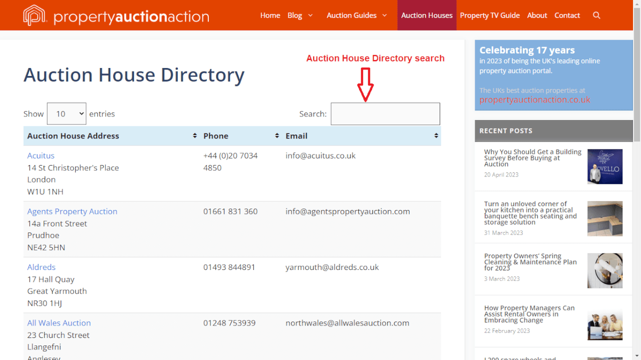Click email info@agentspropertyauction.com
641x360 pixels.
348,211
